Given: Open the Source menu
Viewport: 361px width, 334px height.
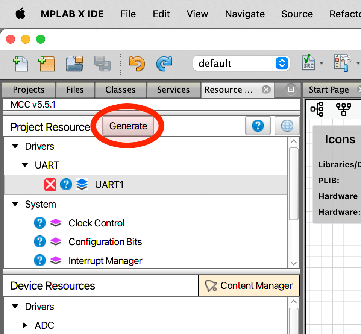Looking at the screenshot, I should coord(297,14).
